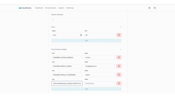175x98 pixels.
Task: Collapse the Environment variables section
Action: click(x=121, y=49)
